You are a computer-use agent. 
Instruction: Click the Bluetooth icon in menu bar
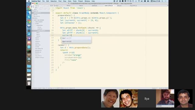[x=136, y=1]
